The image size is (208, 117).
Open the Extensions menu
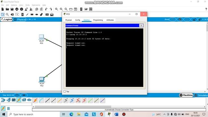pyautogui.click(x=36, y=5)
